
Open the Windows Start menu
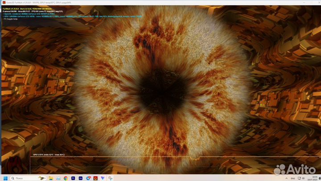tap(6, 178)
